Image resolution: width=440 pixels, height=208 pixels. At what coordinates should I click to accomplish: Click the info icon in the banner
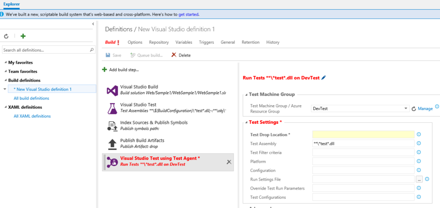pyautogui.click(x=2, y=14)
